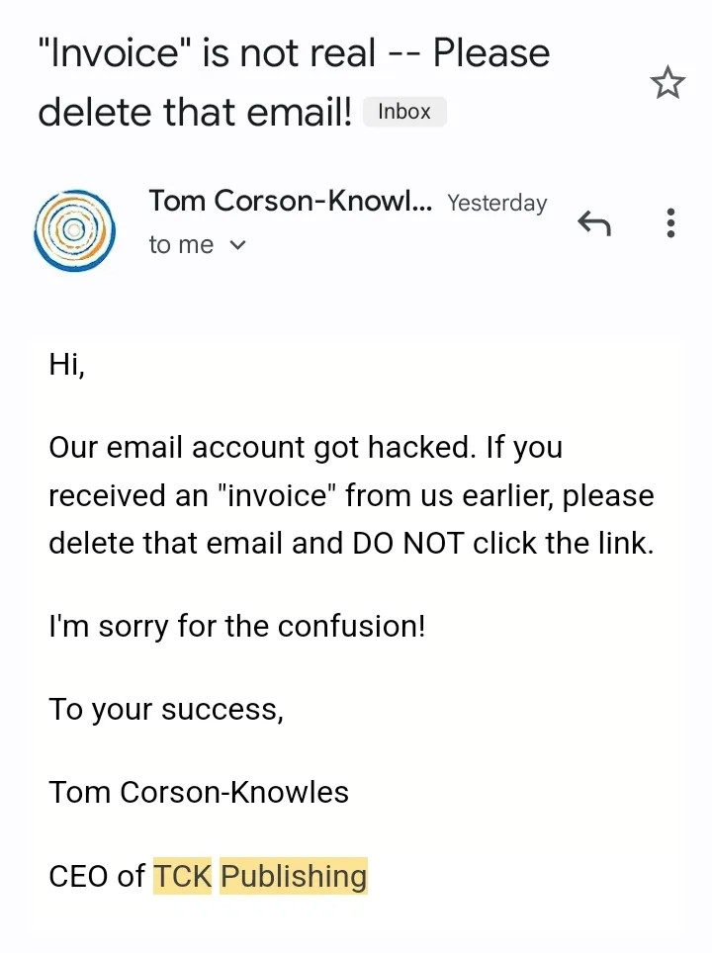Click the 'DO NOT click the link' line
The width and height of the screenshot is (712, 953).
[502, 543]
